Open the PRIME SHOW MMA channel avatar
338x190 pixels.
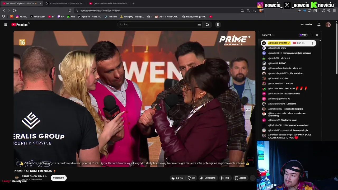[x=17, y=178]
